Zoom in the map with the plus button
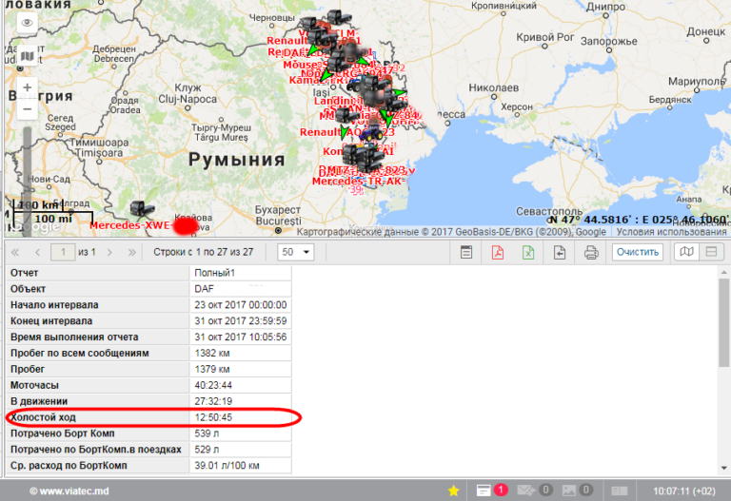Viewport: 731px width, 501px height. pos(27,87)
